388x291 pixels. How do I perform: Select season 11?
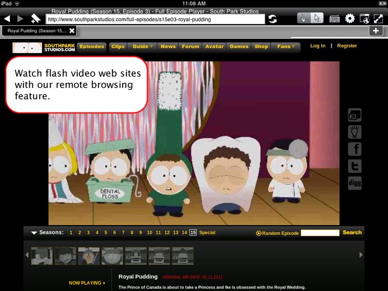click(158, 233)
